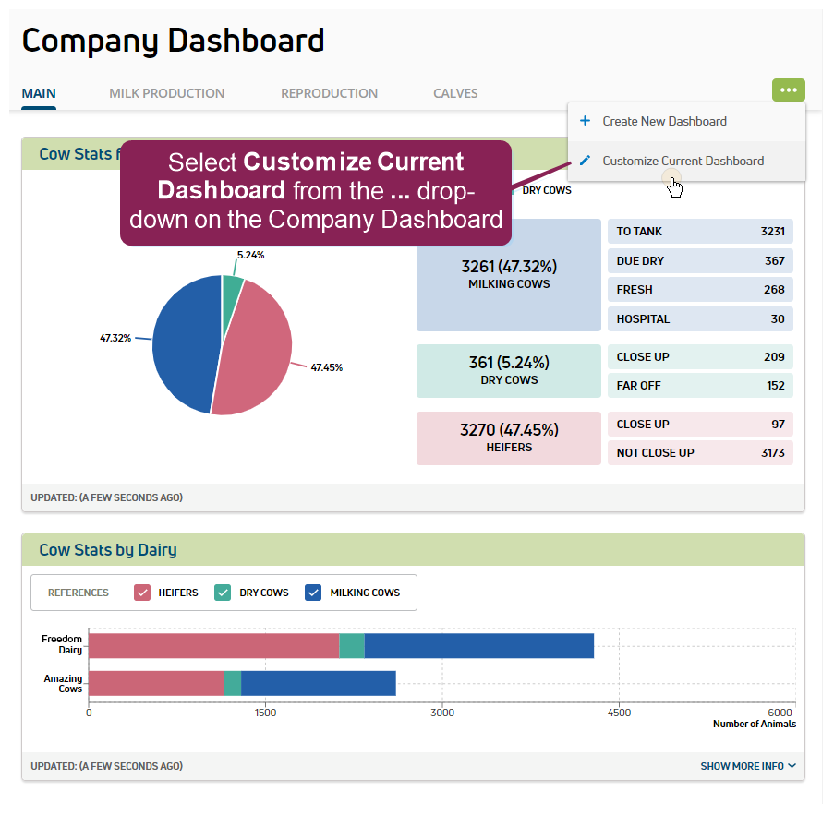Image resolution: width=834 pixels, height=815 pixels.
Task: Choose Create New Dashboard from menu
Action: click(664, 121)
